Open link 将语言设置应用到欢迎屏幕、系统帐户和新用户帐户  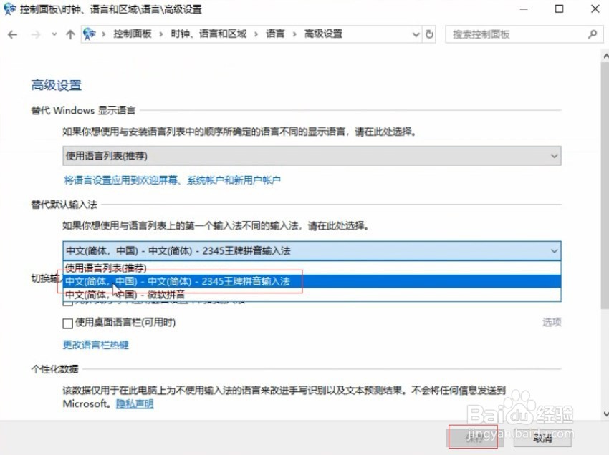click(172, 180)
